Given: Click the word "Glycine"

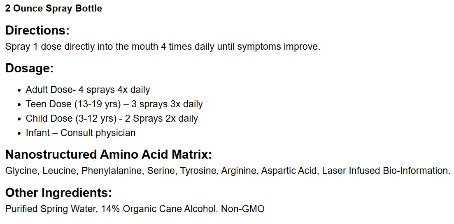Looking at the screenshot, I should (20, 171).
